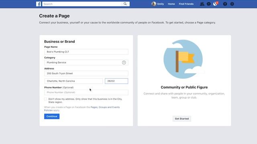Open Emily profile link in top bar

tap(161, 4)
